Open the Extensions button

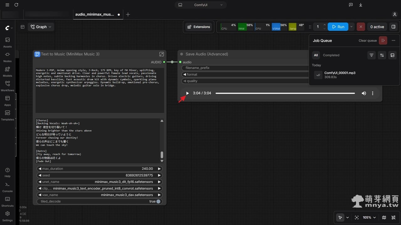point(199,27)
